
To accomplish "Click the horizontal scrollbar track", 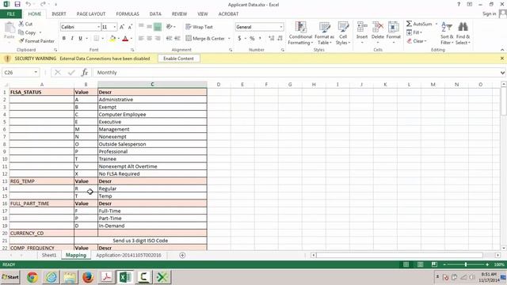I will [406, 255].
